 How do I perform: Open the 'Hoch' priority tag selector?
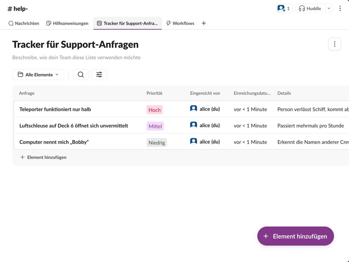point(154,110)
